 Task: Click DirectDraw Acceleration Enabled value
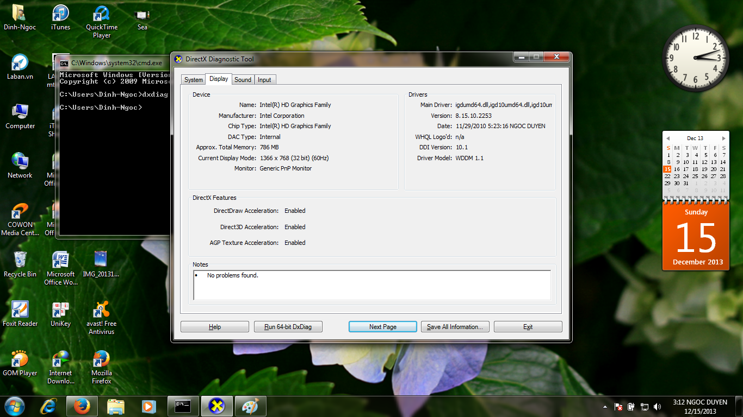click(295, 211)
